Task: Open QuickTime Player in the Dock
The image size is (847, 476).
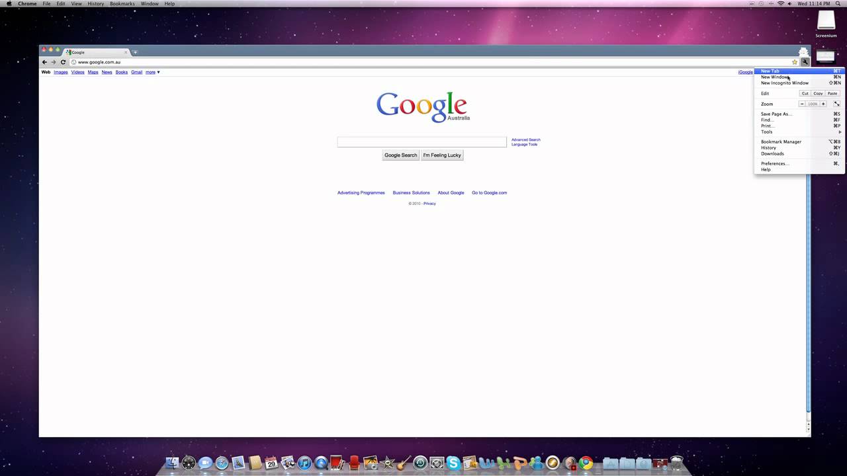Action: tap(321, 463)
